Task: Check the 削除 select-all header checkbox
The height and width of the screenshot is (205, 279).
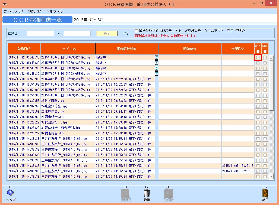Action: coord(265,51)
